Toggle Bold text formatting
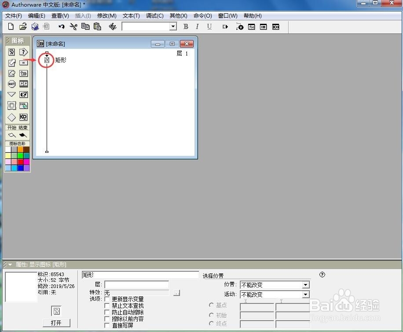The width and height of the screenshot is (403, 332). (186, 26)
